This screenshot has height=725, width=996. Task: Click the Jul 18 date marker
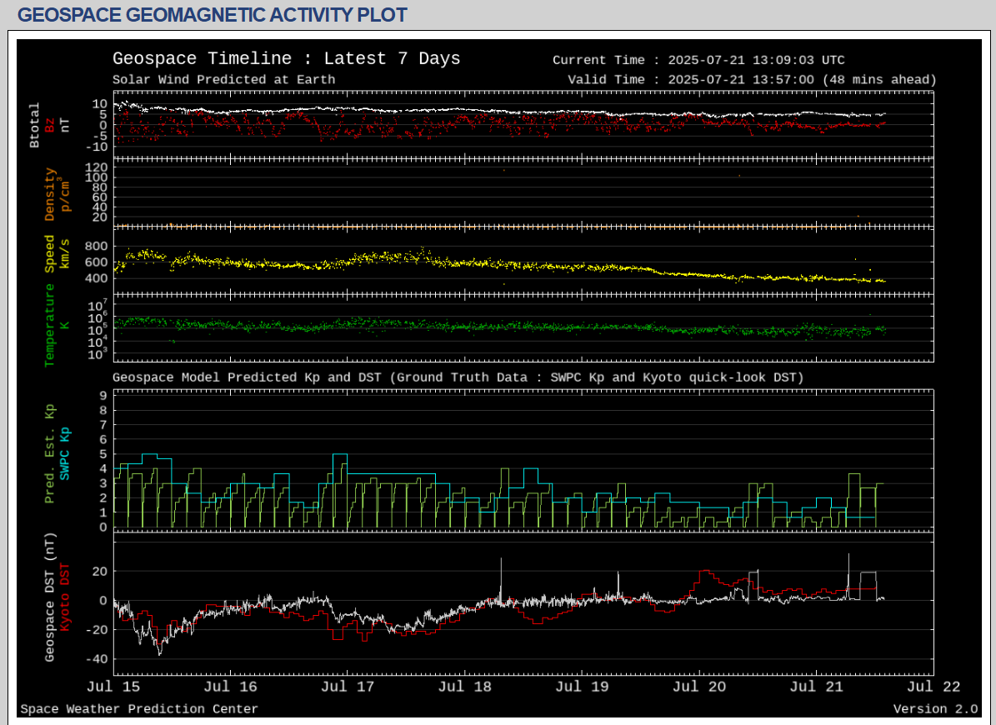coord(465,687)
